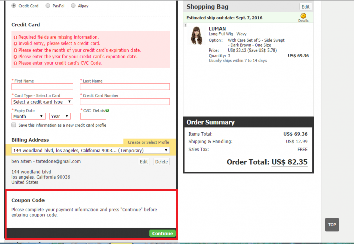Delete the billing address
This screenshot has width=354, height=244.
tap(161, 162)
